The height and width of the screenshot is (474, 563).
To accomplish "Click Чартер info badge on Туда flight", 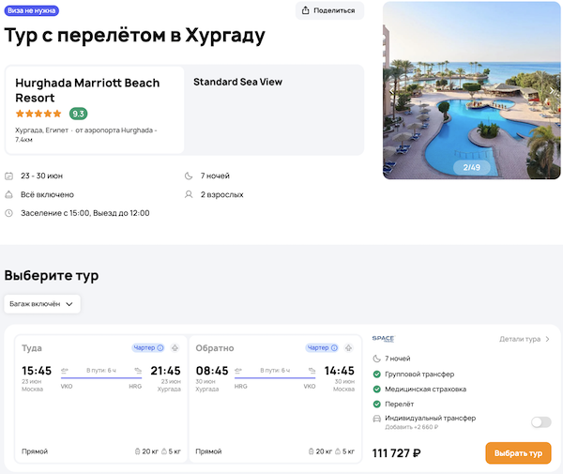I will [x=148, y=347].
